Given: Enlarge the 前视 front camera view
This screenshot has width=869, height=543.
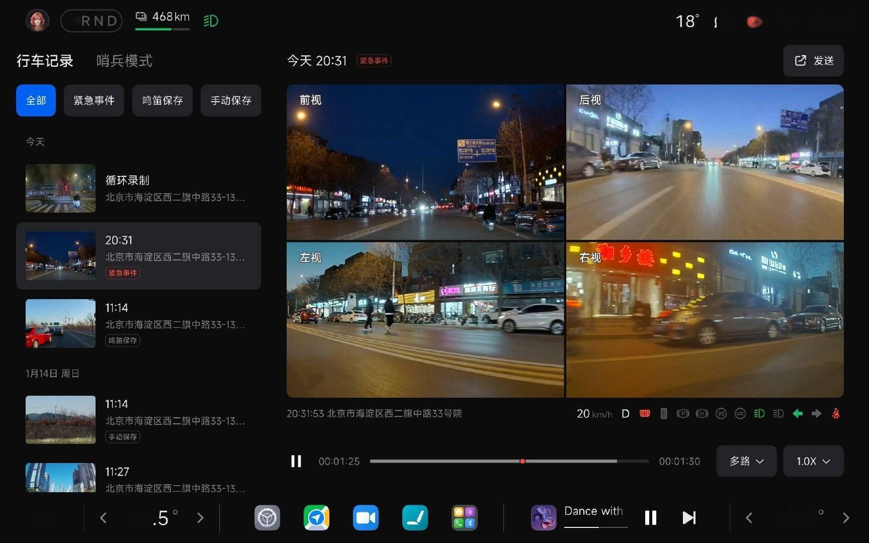Looking at the screenshot, I should click(x=425, y=162).
